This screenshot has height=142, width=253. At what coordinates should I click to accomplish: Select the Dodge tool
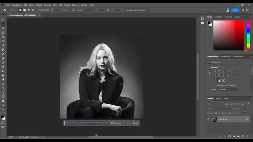tap(3, 80)
